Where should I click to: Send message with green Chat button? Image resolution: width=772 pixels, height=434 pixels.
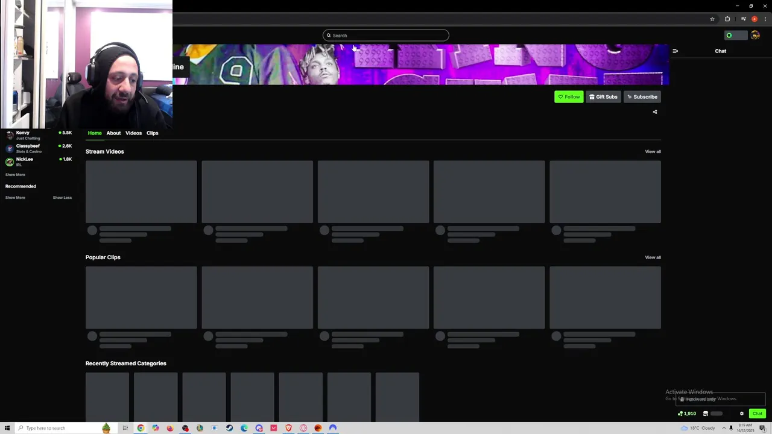[x=758, y=414]
